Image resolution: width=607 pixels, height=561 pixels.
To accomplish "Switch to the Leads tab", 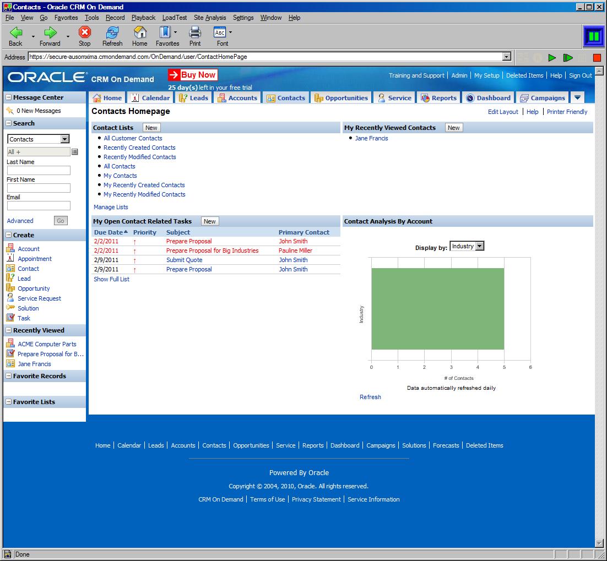I will [x=193, y=98].
